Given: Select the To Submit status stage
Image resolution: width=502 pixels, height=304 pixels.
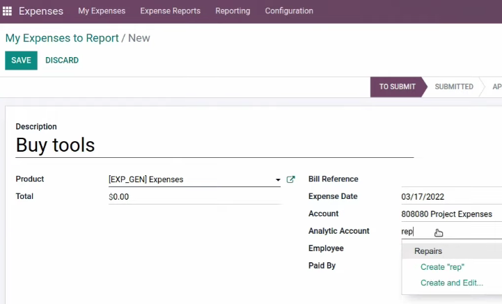Looking at the screenshot, I should [397, 87].
